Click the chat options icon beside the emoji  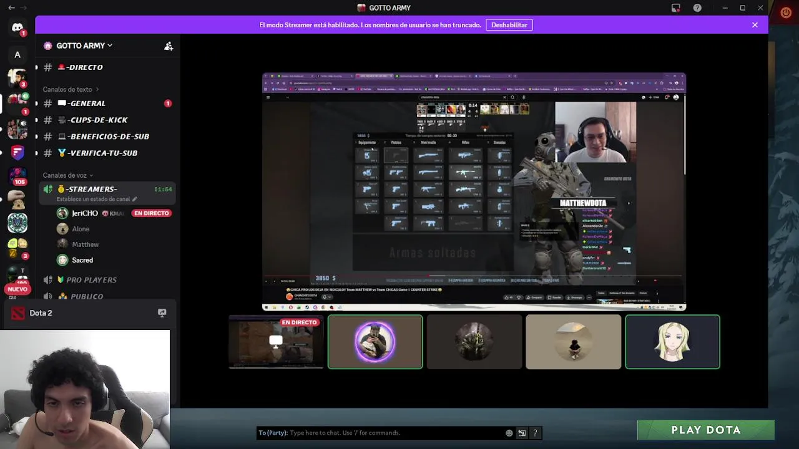[x=522, y=433]
